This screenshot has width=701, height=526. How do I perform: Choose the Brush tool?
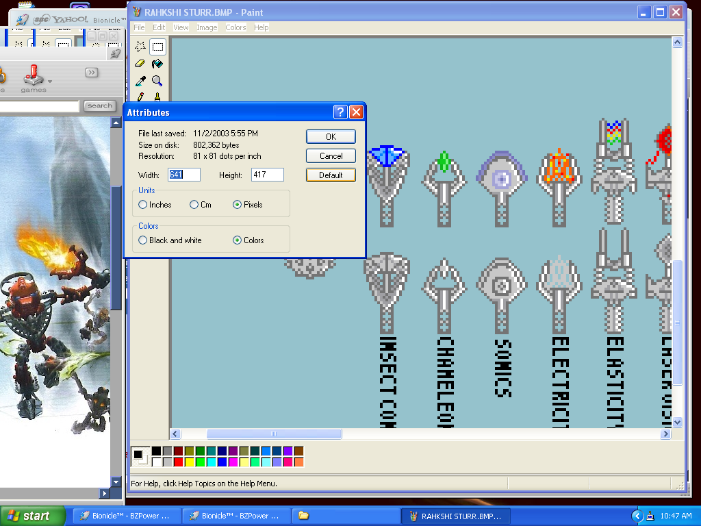pos(157,97)
